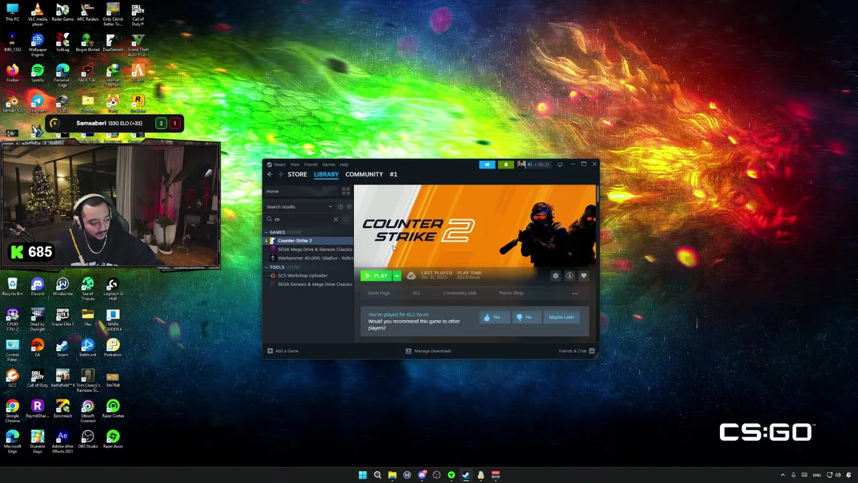Open the #1 profile tab in Steam
Image resolution: width=858 pixels, height=483 pixels.
393,174
